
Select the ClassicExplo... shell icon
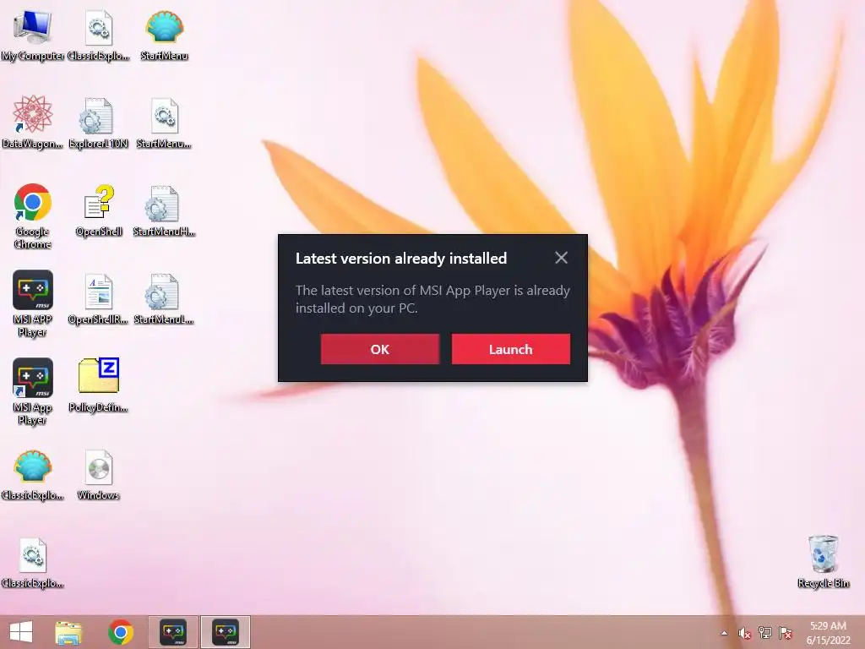click(33, 475)
